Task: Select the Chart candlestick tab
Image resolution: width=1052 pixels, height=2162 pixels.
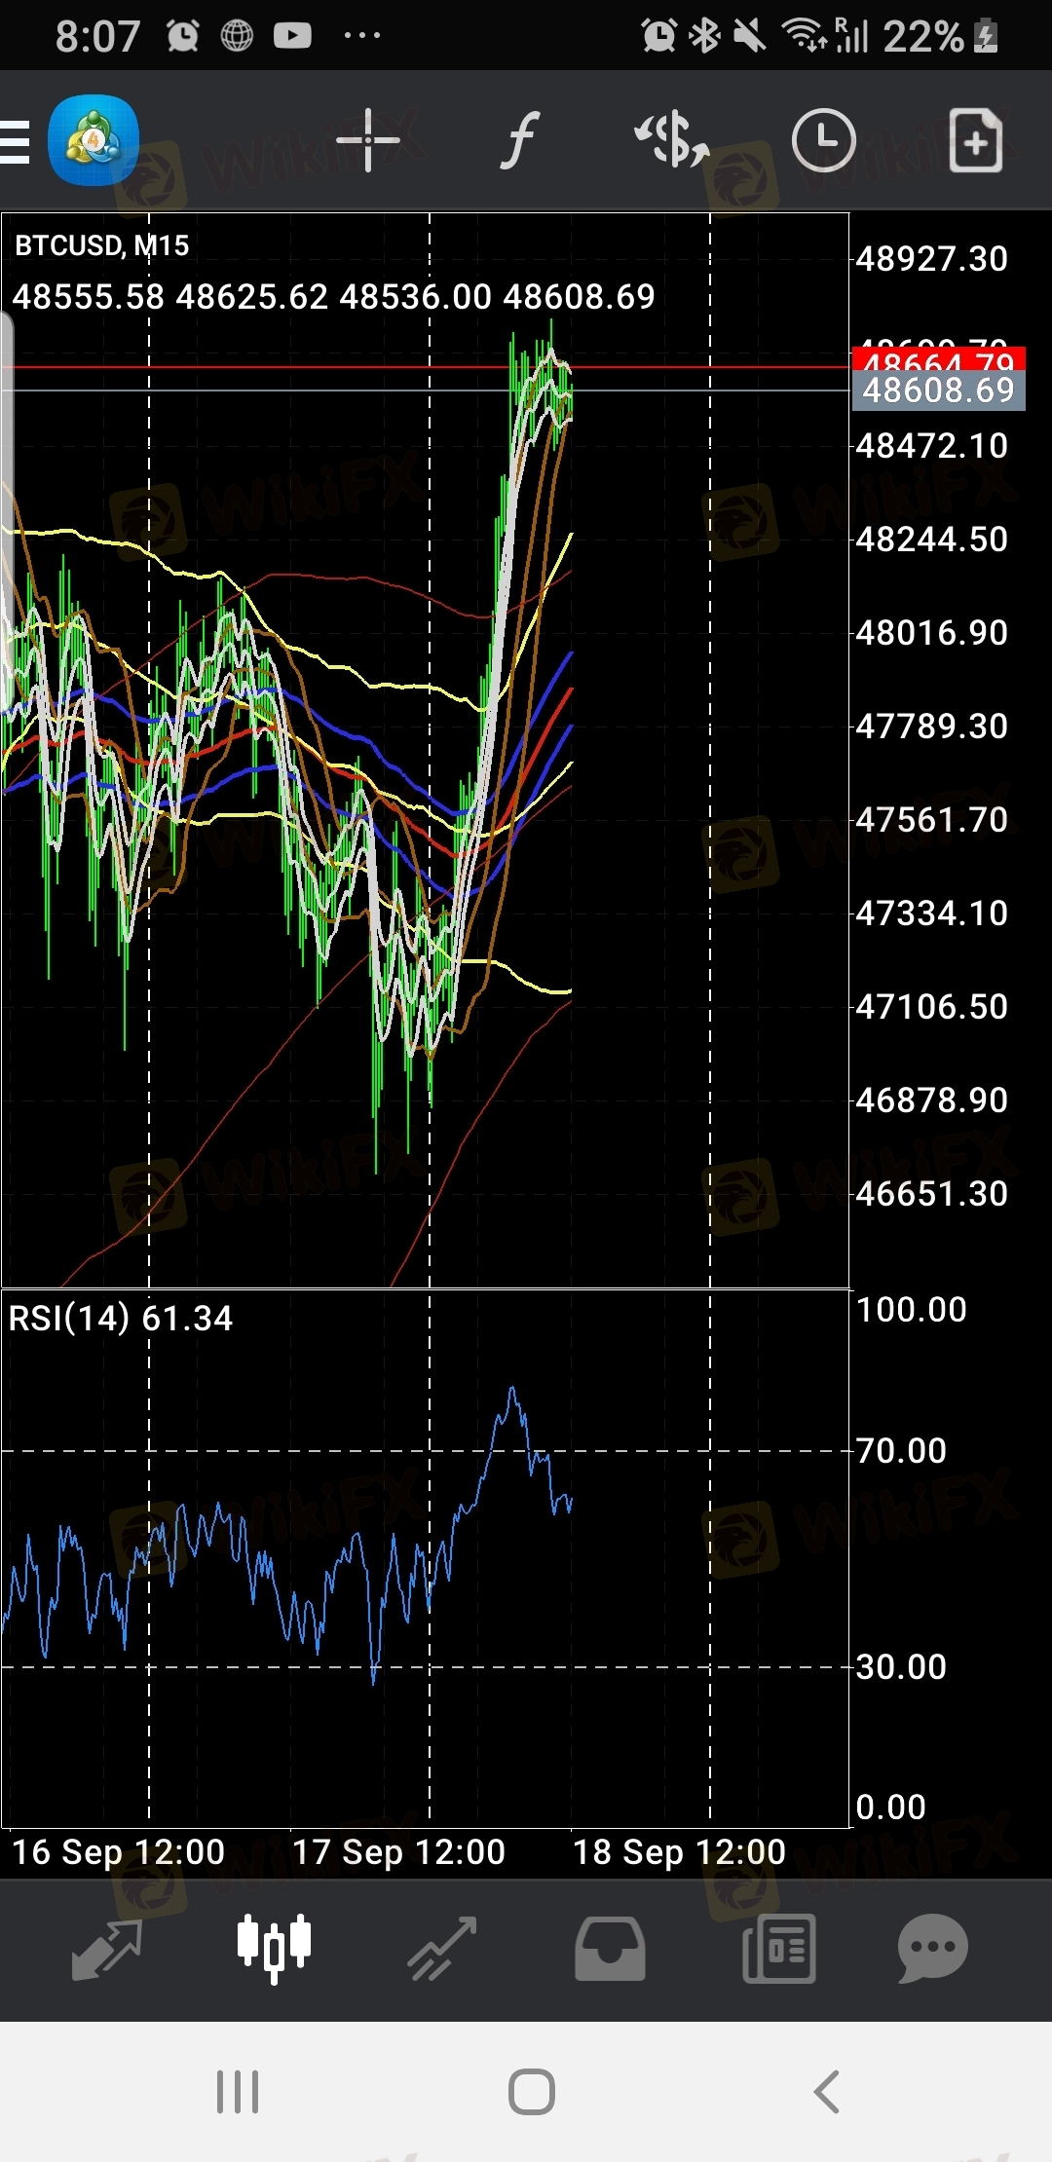Action: tap(274, 1949)
